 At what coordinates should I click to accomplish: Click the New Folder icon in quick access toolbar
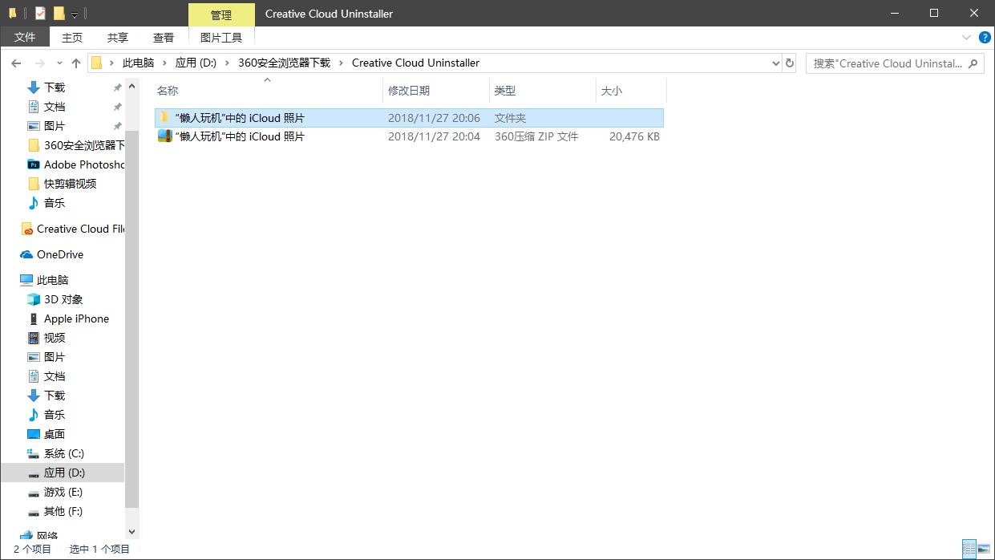[x=59, y=14]
